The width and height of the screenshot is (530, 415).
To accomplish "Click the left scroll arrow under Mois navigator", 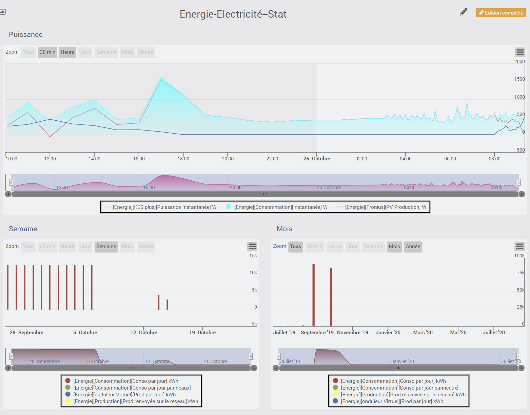I will [276, 368].
